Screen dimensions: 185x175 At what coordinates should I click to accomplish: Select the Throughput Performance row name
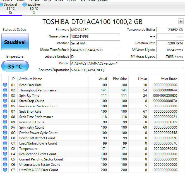point(38,90)
